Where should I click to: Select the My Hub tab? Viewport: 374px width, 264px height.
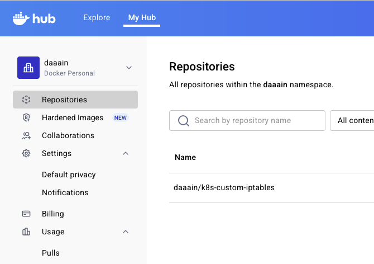point(142,18)
